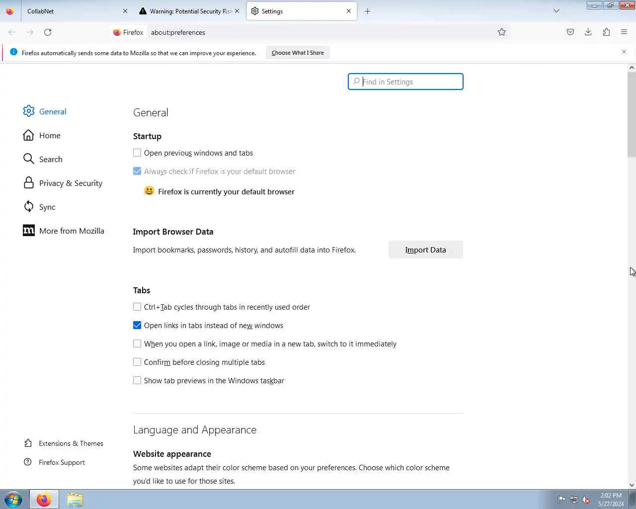Viewport: 636px width, 509px height.
Task: Click the info icon in notification bar
Action: click(13, 52)
